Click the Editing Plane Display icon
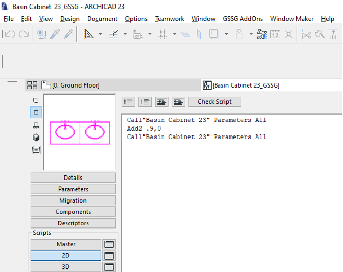 pos(185,34)
